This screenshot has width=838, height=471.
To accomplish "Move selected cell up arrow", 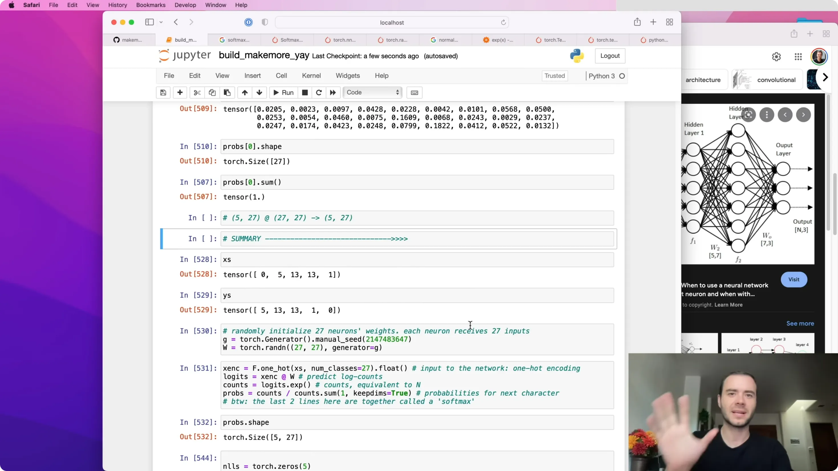I will click(245, 93).
